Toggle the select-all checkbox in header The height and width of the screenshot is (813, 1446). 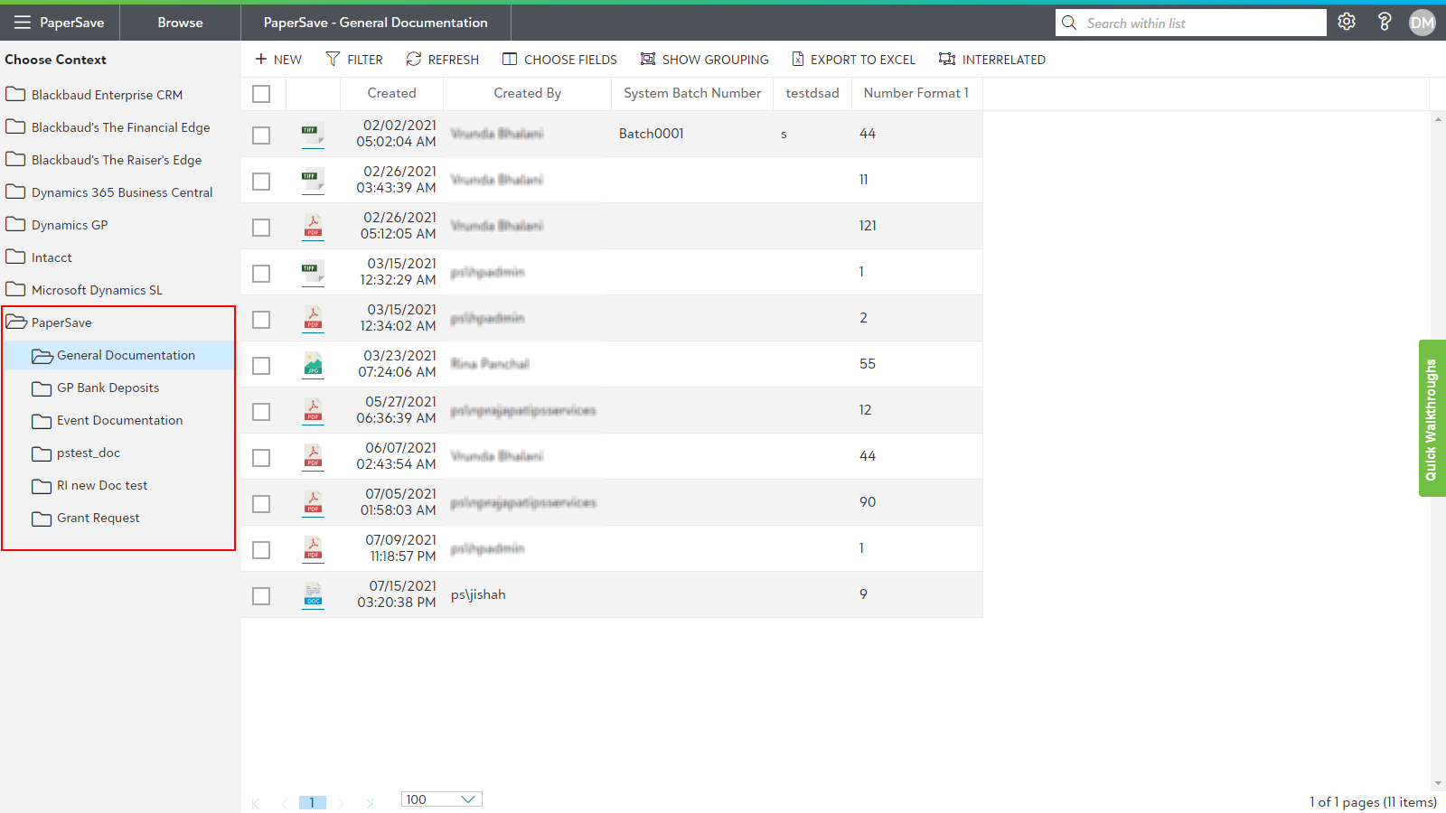[261, 94]
